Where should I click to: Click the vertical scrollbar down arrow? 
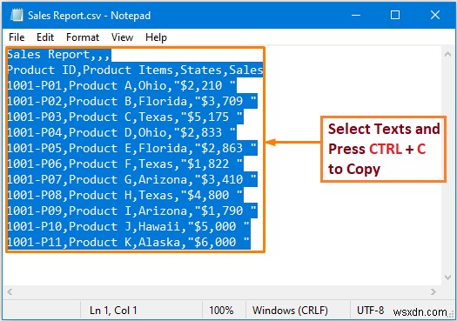[x=447, y=277]
